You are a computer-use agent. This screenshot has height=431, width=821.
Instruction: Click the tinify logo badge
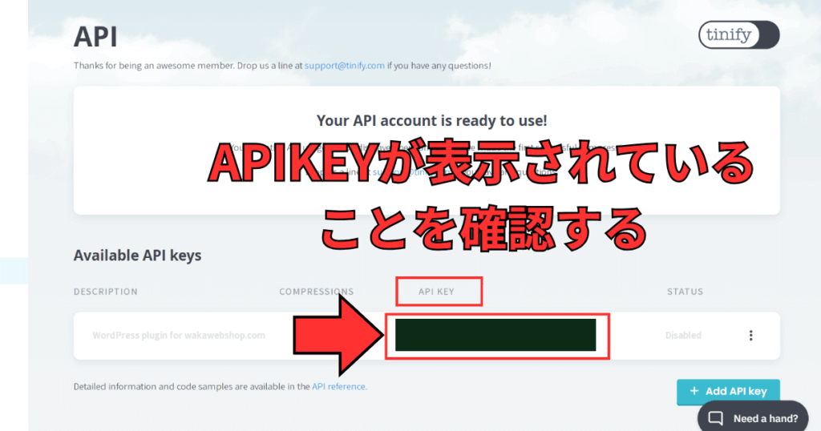pos(738,35)
